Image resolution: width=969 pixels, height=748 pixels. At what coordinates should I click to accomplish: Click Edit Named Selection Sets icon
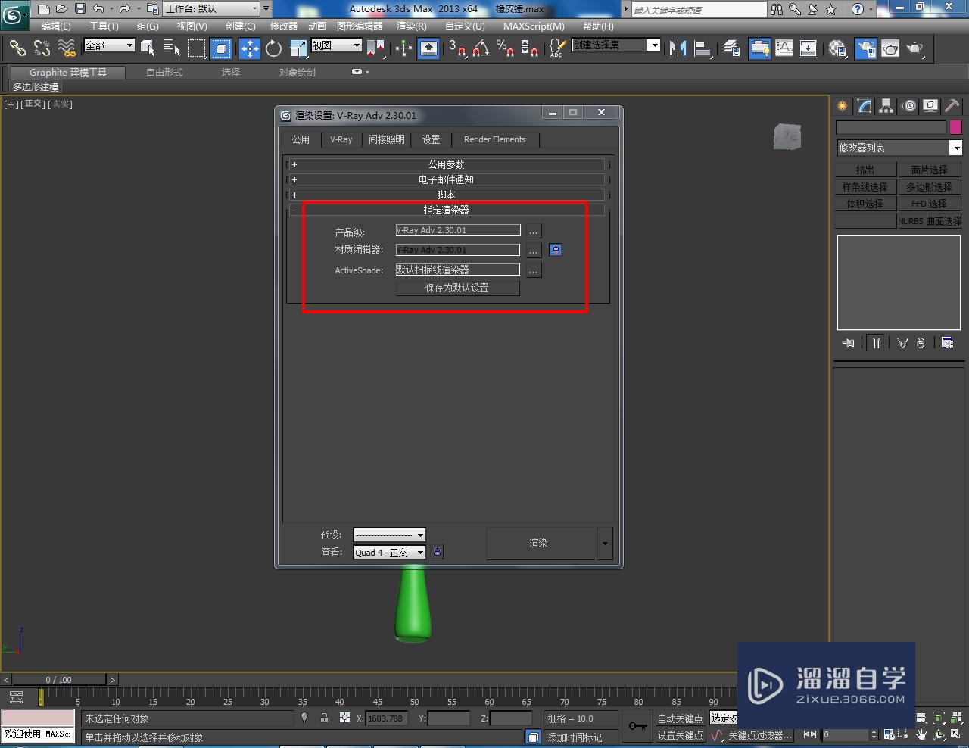557,48
